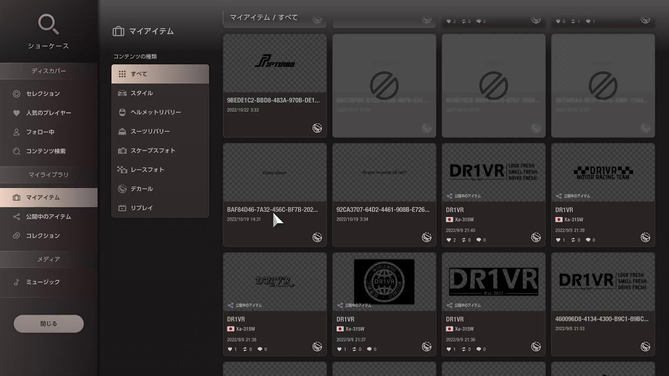
Task: Filter by スケープスフォト
Action: (160, 150)
